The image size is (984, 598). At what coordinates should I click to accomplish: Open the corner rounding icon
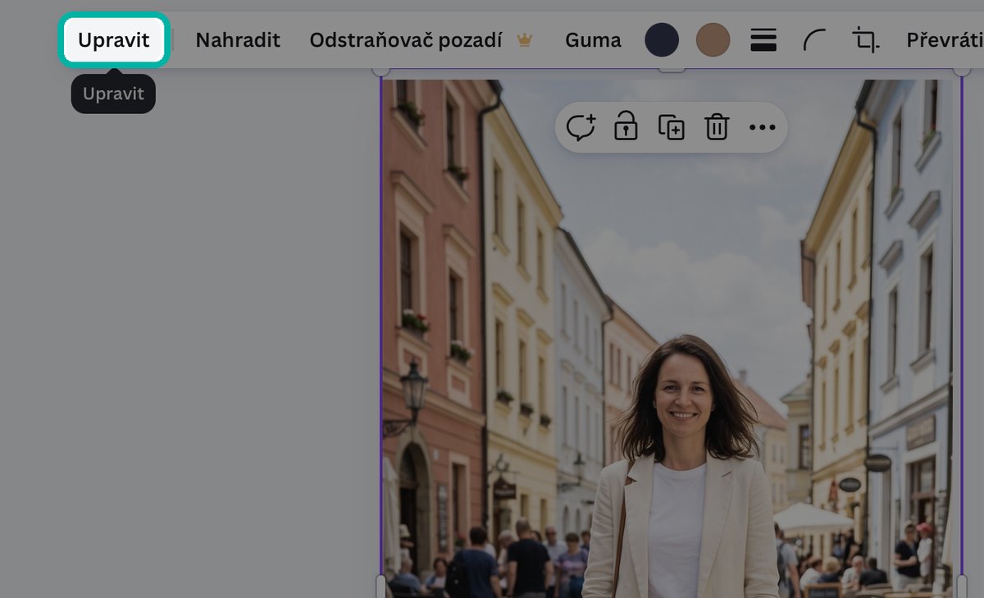point(813,39)
